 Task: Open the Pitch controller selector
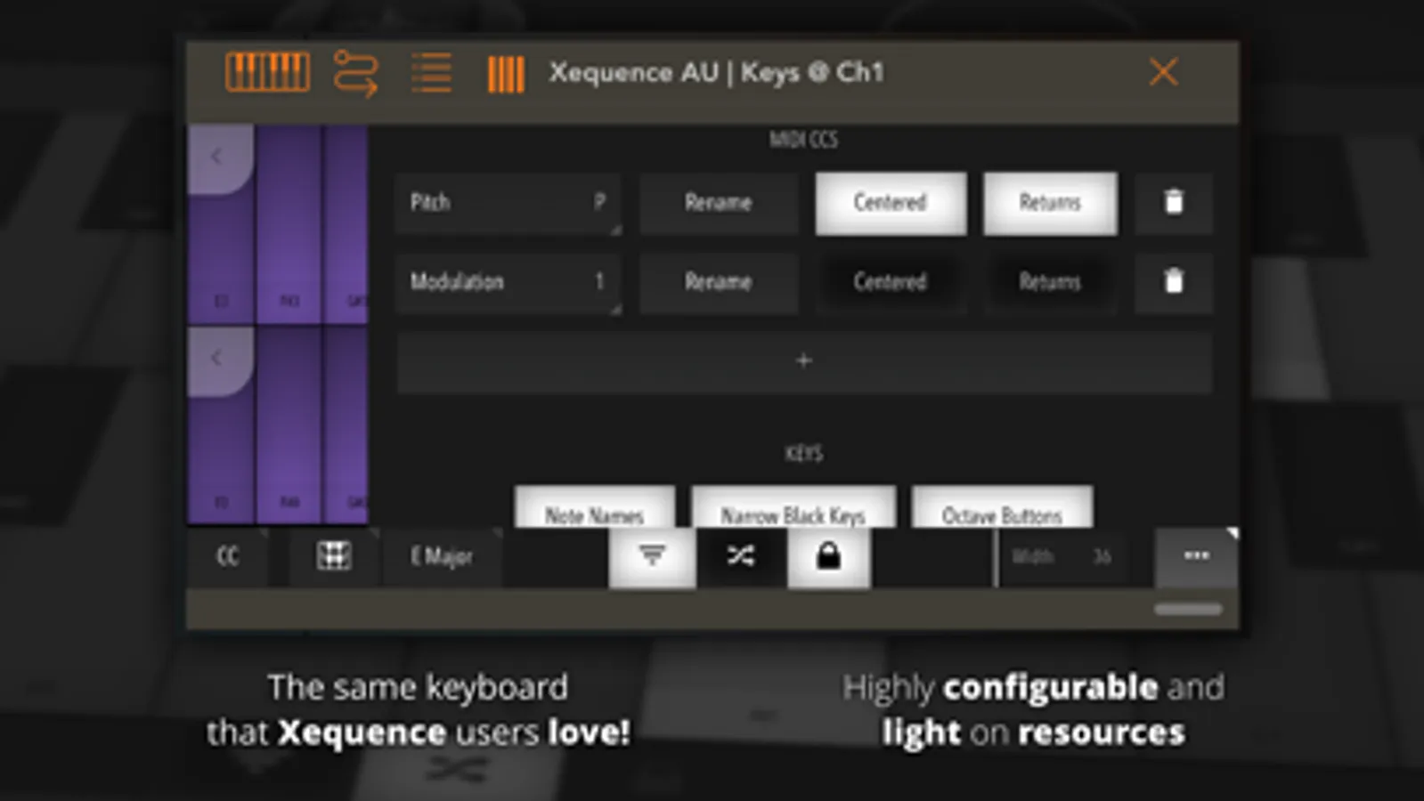[x=509, y=203]
